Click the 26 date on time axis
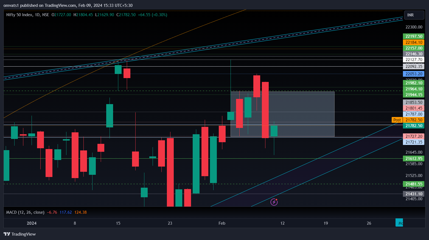This screenshot has width=429, height=240. (x=369, y=223)
